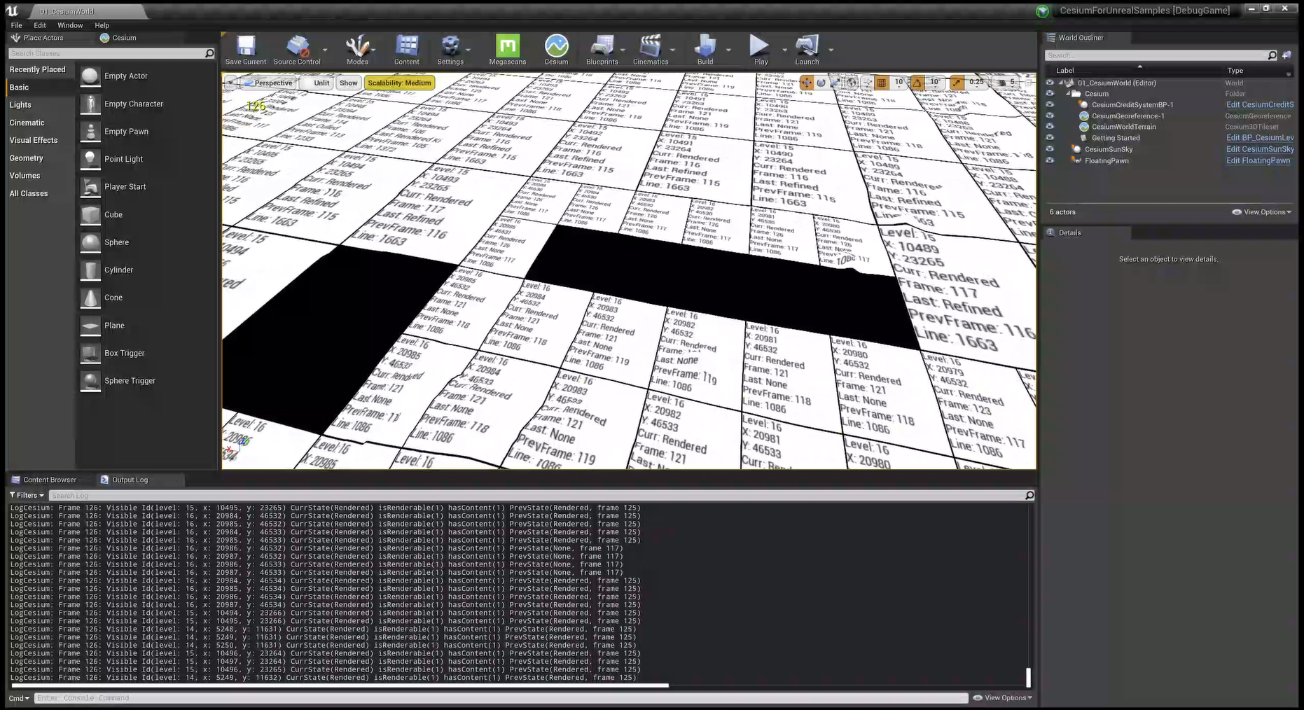The height and width of the screenshot is (710, 1304).
Task: Open the Cesium panel from the toolbar
Action: coord(556,48)
